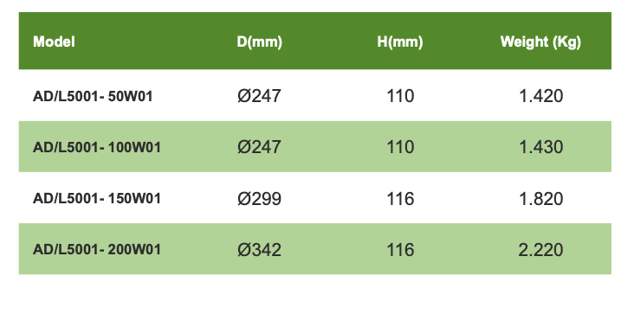This screenshot has height=327, width=634.
Task: Click the D(mm) column header
Action: [x=259, y=42]
